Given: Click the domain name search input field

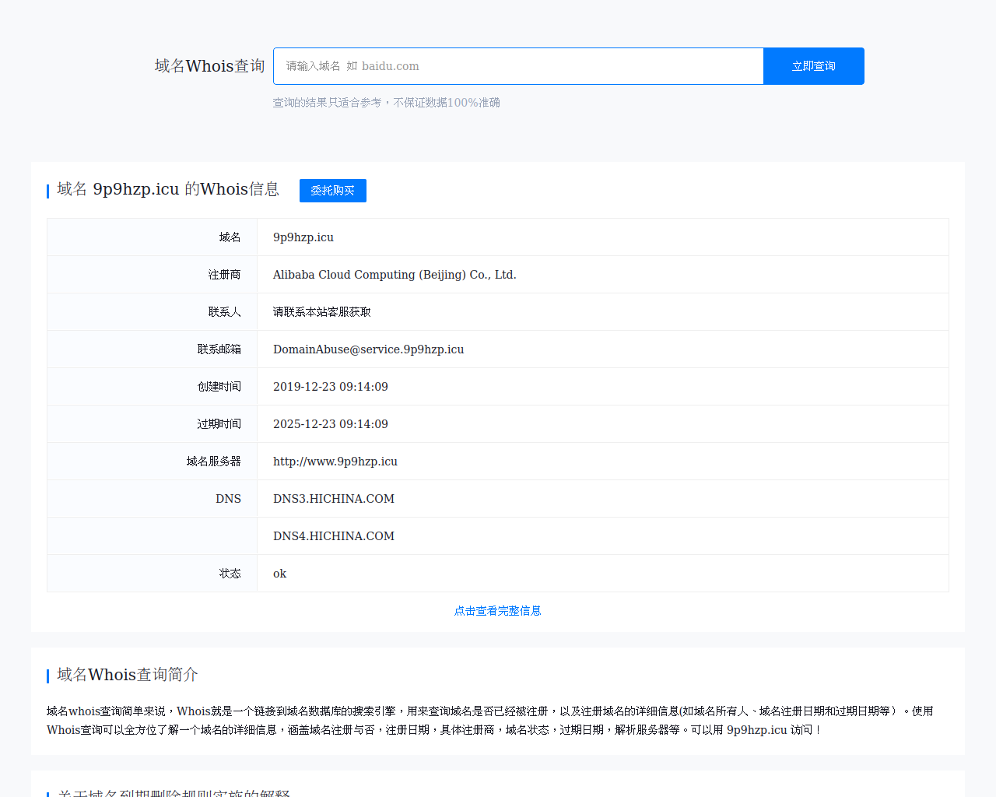Looking at the screenshot, I should (x=518, y=66).
